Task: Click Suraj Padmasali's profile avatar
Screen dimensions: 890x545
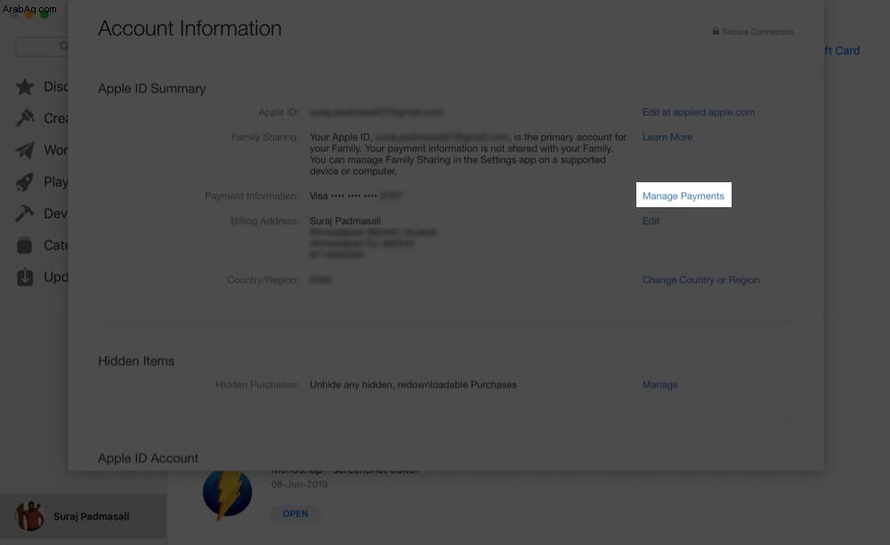Action: [29, 516]
